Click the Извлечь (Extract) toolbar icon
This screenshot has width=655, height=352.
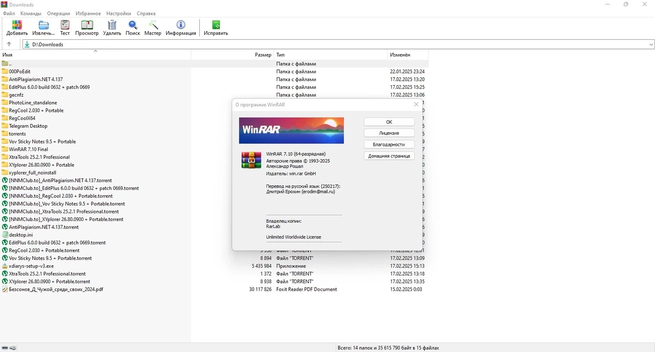(x=43, y=28)
